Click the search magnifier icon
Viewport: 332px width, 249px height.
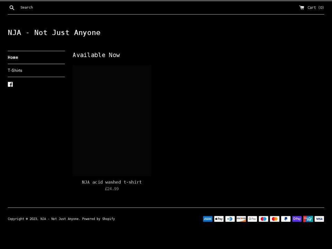click(12, 8)
